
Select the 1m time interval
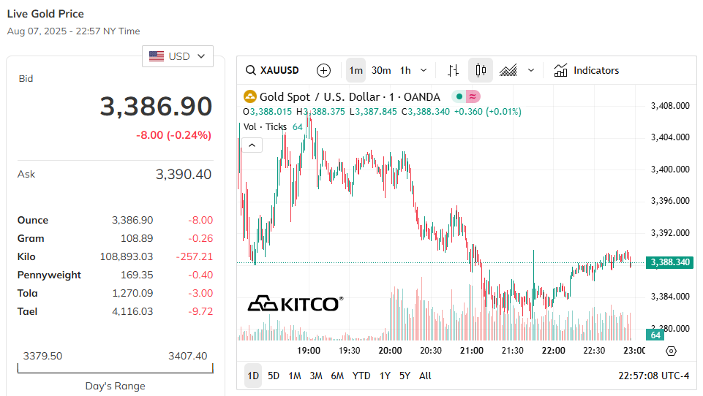click(356, 70)
